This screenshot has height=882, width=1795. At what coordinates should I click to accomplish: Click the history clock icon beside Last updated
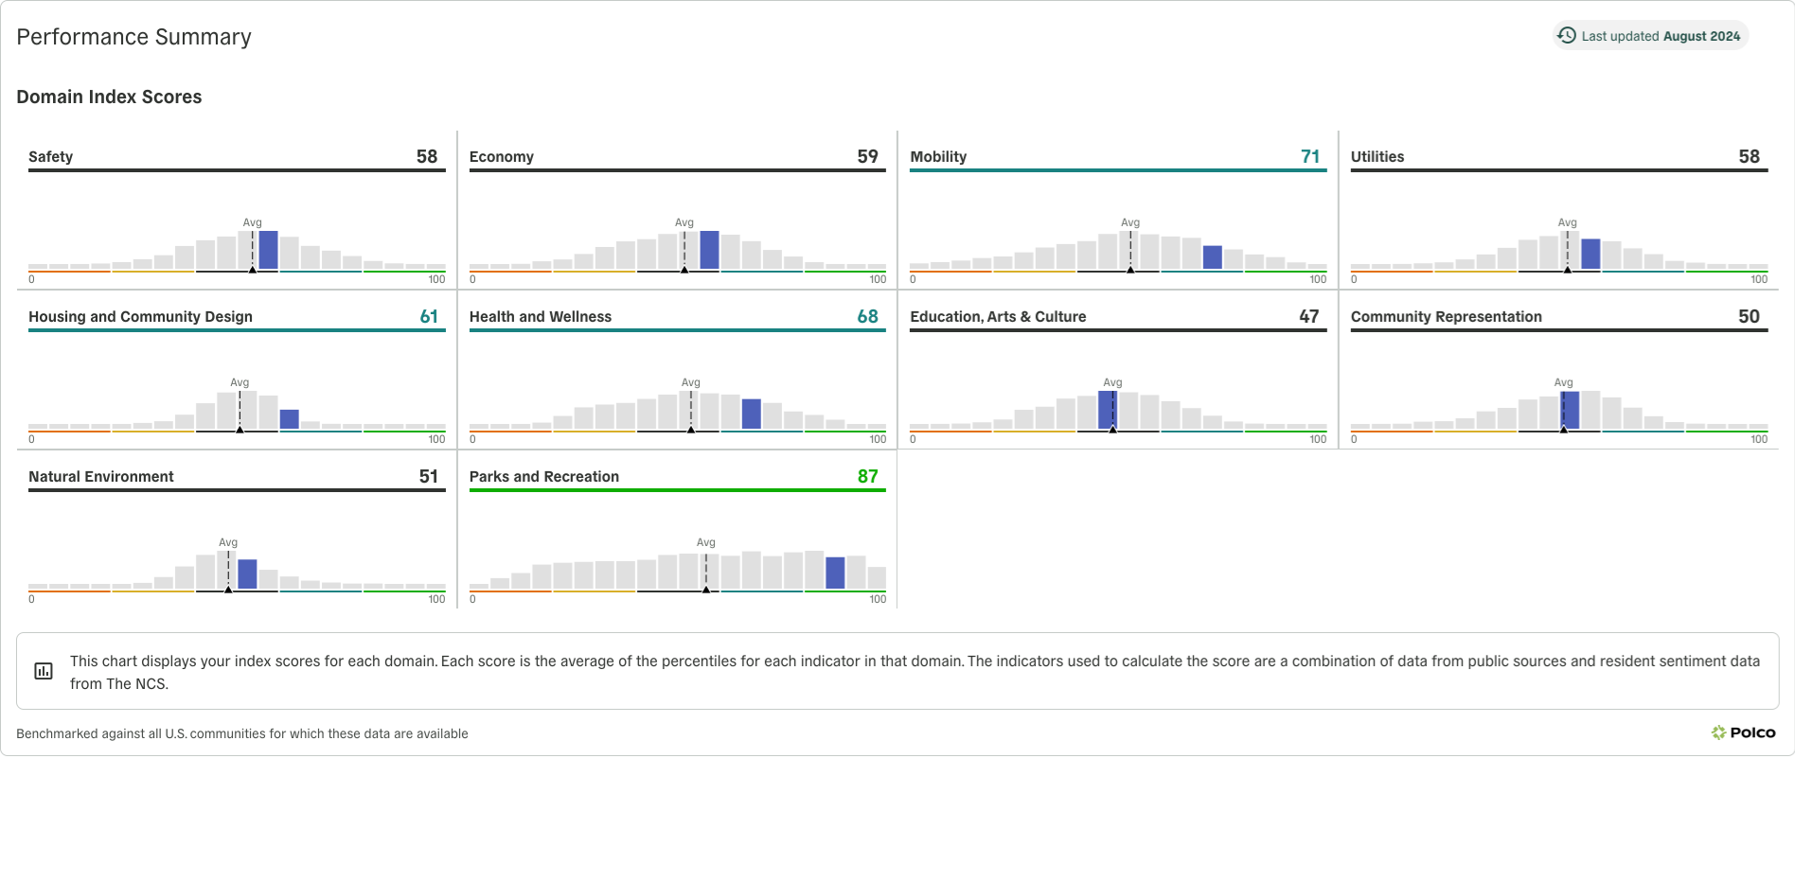(x=1567, y=36)
